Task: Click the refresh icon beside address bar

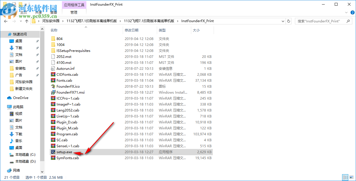Action: pyautogui.click(x=288, y=21)
